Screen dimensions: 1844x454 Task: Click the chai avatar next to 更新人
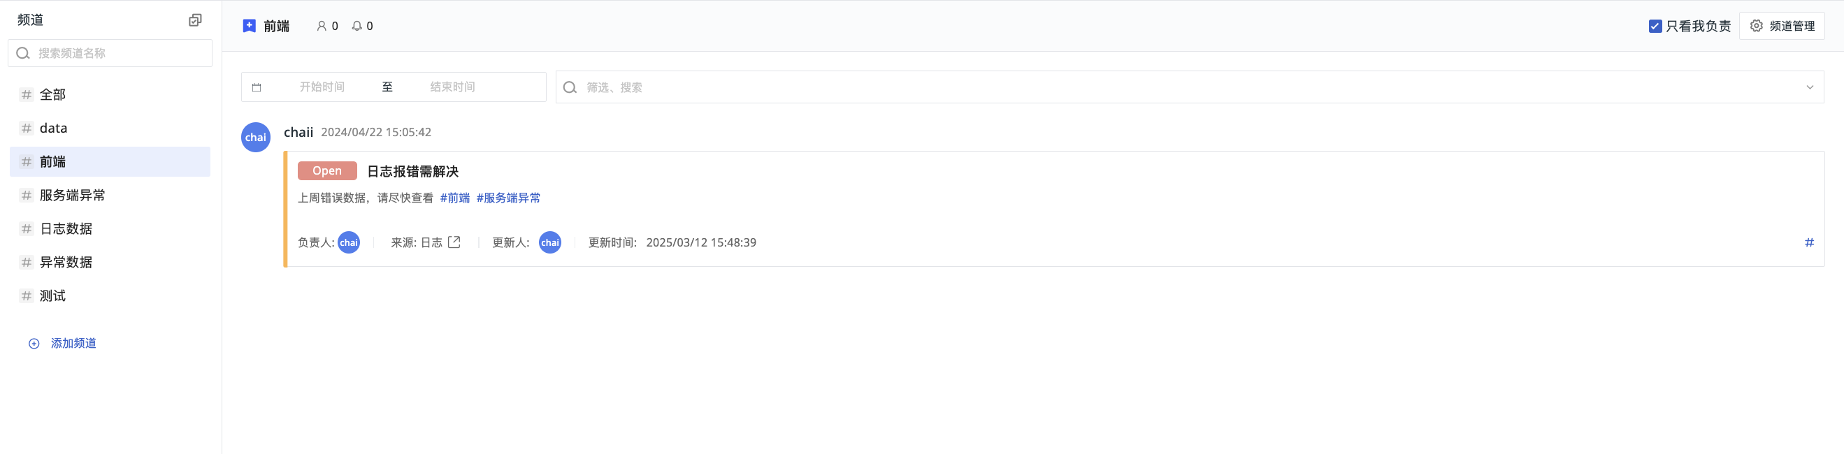pos(549,242)
